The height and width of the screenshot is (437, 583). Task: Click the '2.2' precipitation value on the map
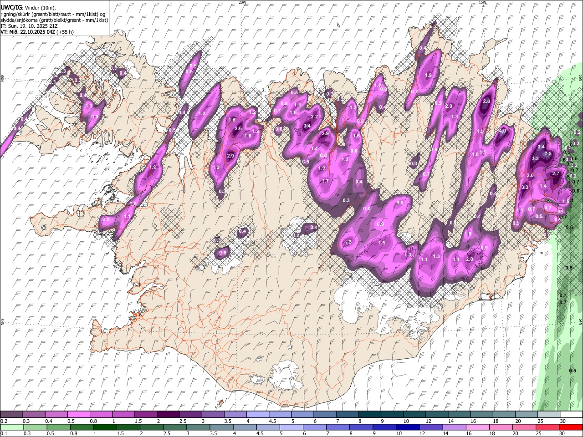tap(314, 117)
